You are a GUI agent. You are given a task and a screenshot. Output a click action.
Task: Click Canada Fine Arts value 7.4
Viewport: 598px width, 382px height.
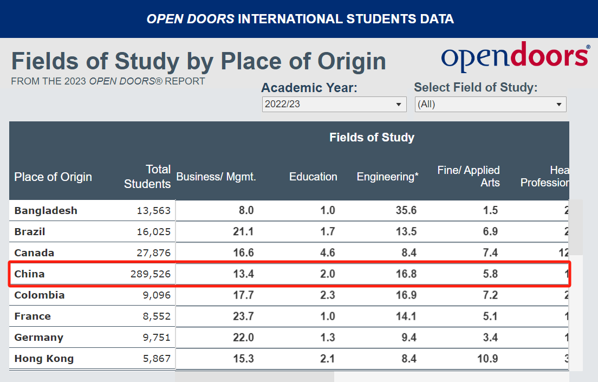tap(490, 252)
